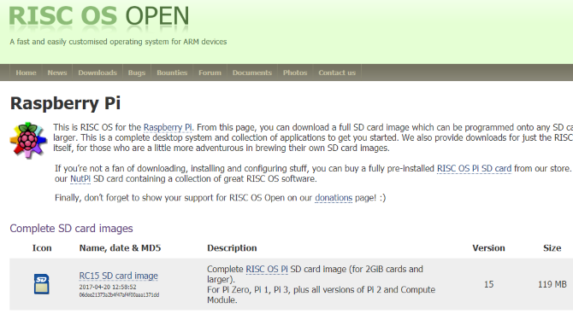Click the Icon column header

tap(42, 248)
